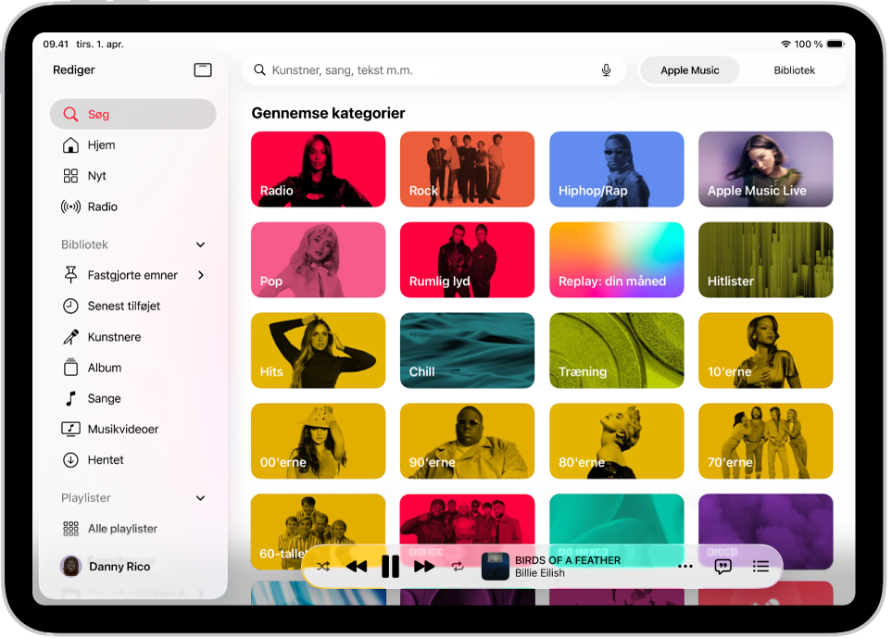Open Radio broadcast icon in sidebar

click(70, 206)
